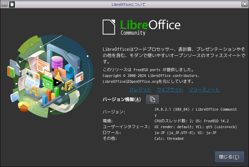The image size is (249, 167).
Task: Click the 閉じる(C) button
Action: pos(229,157)
